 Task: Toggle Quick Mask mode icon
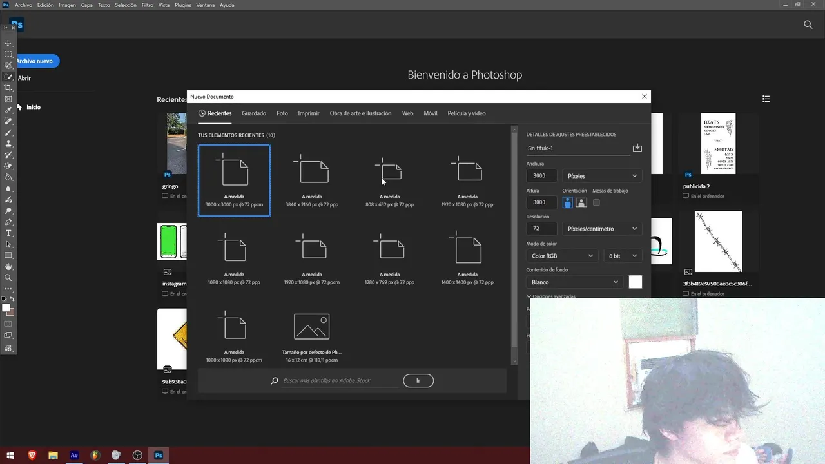pyautogui.click(x=8, y=324)
